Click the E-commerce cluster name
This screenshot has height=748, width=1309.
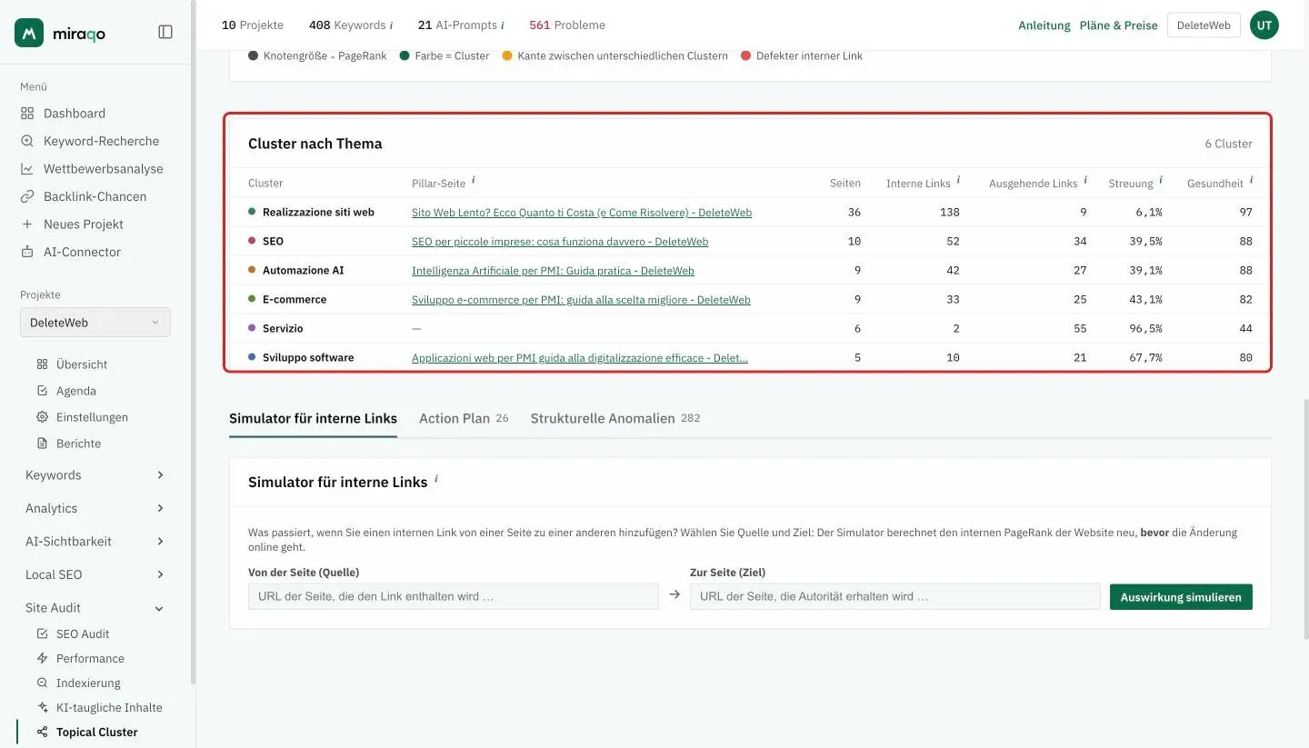(295, 300)
